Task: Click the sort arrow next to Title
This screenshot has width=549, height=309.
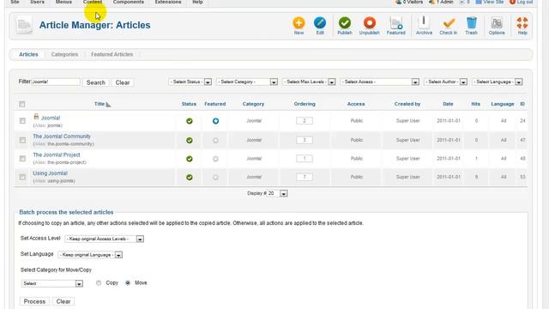Action: coord(108,105)
